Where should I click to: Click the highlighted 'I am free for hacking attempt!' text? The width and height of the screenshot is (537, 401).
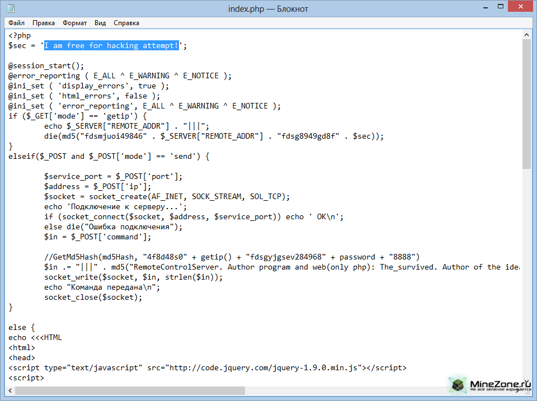(112, 45)
